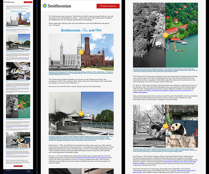Grab the Castle then-and-now slider handle

(81, 52)
